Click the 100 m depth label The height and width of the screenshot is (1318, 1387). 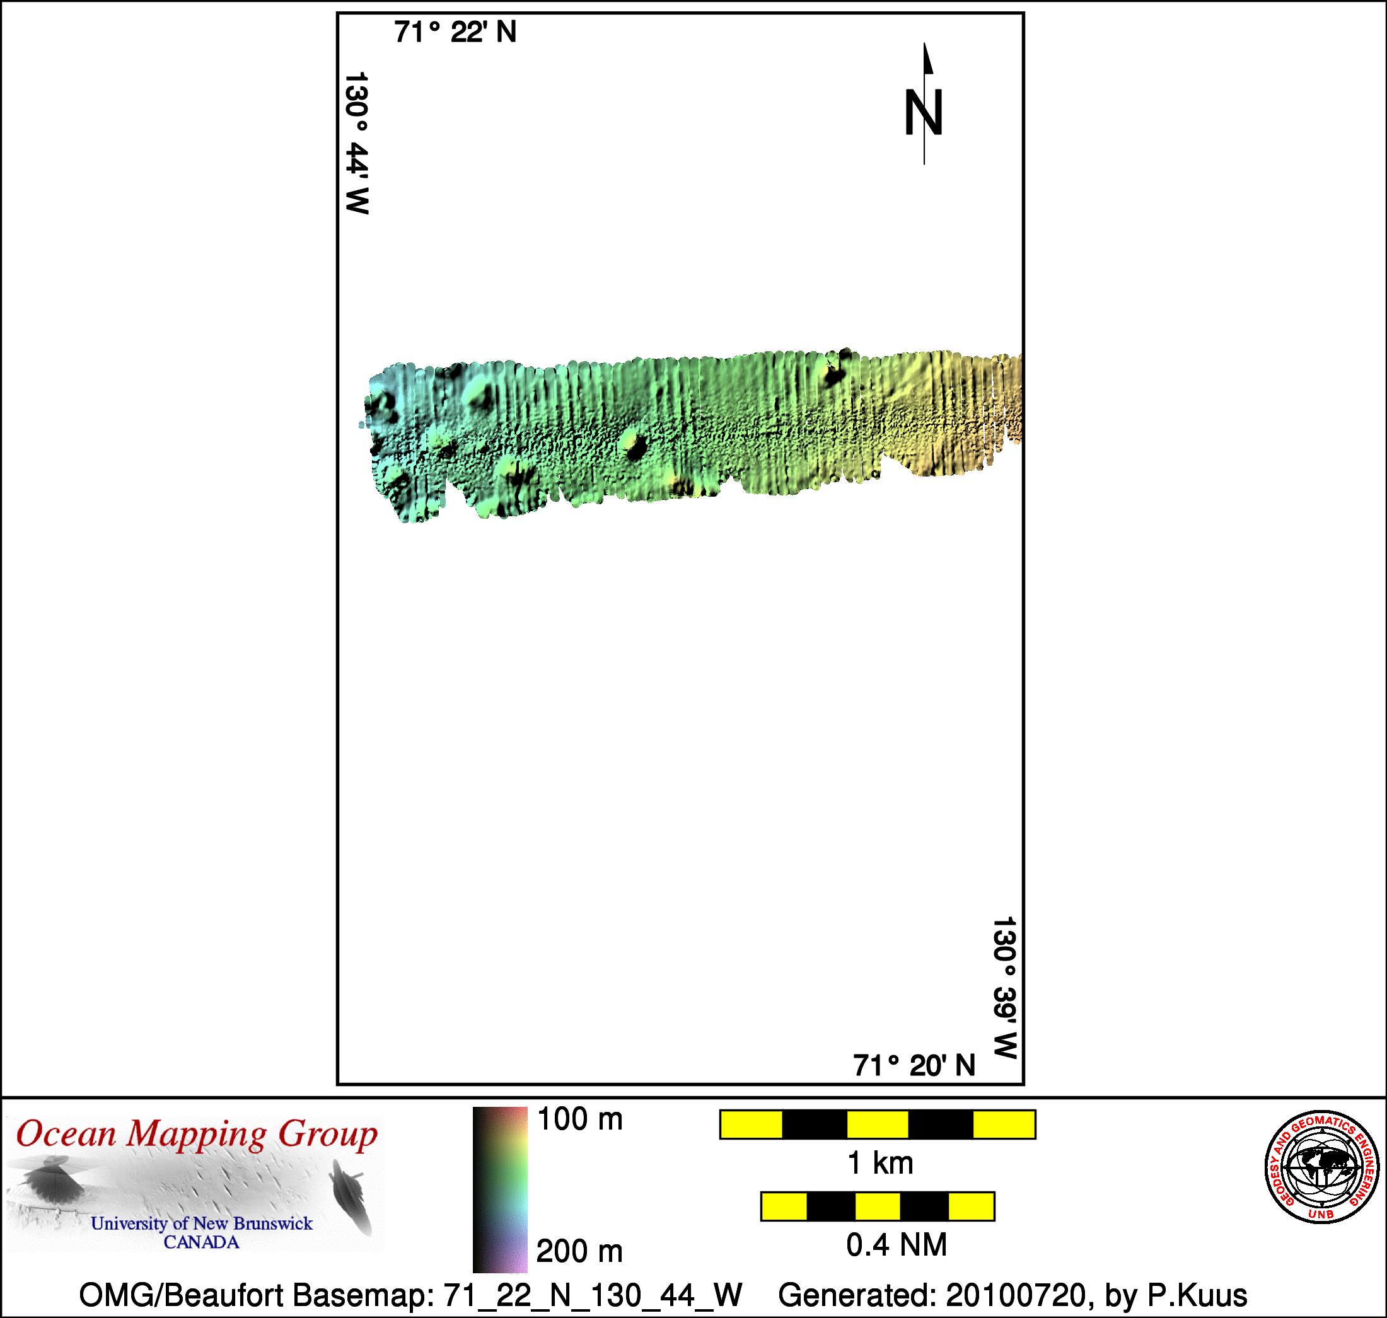coord(579,1119)
